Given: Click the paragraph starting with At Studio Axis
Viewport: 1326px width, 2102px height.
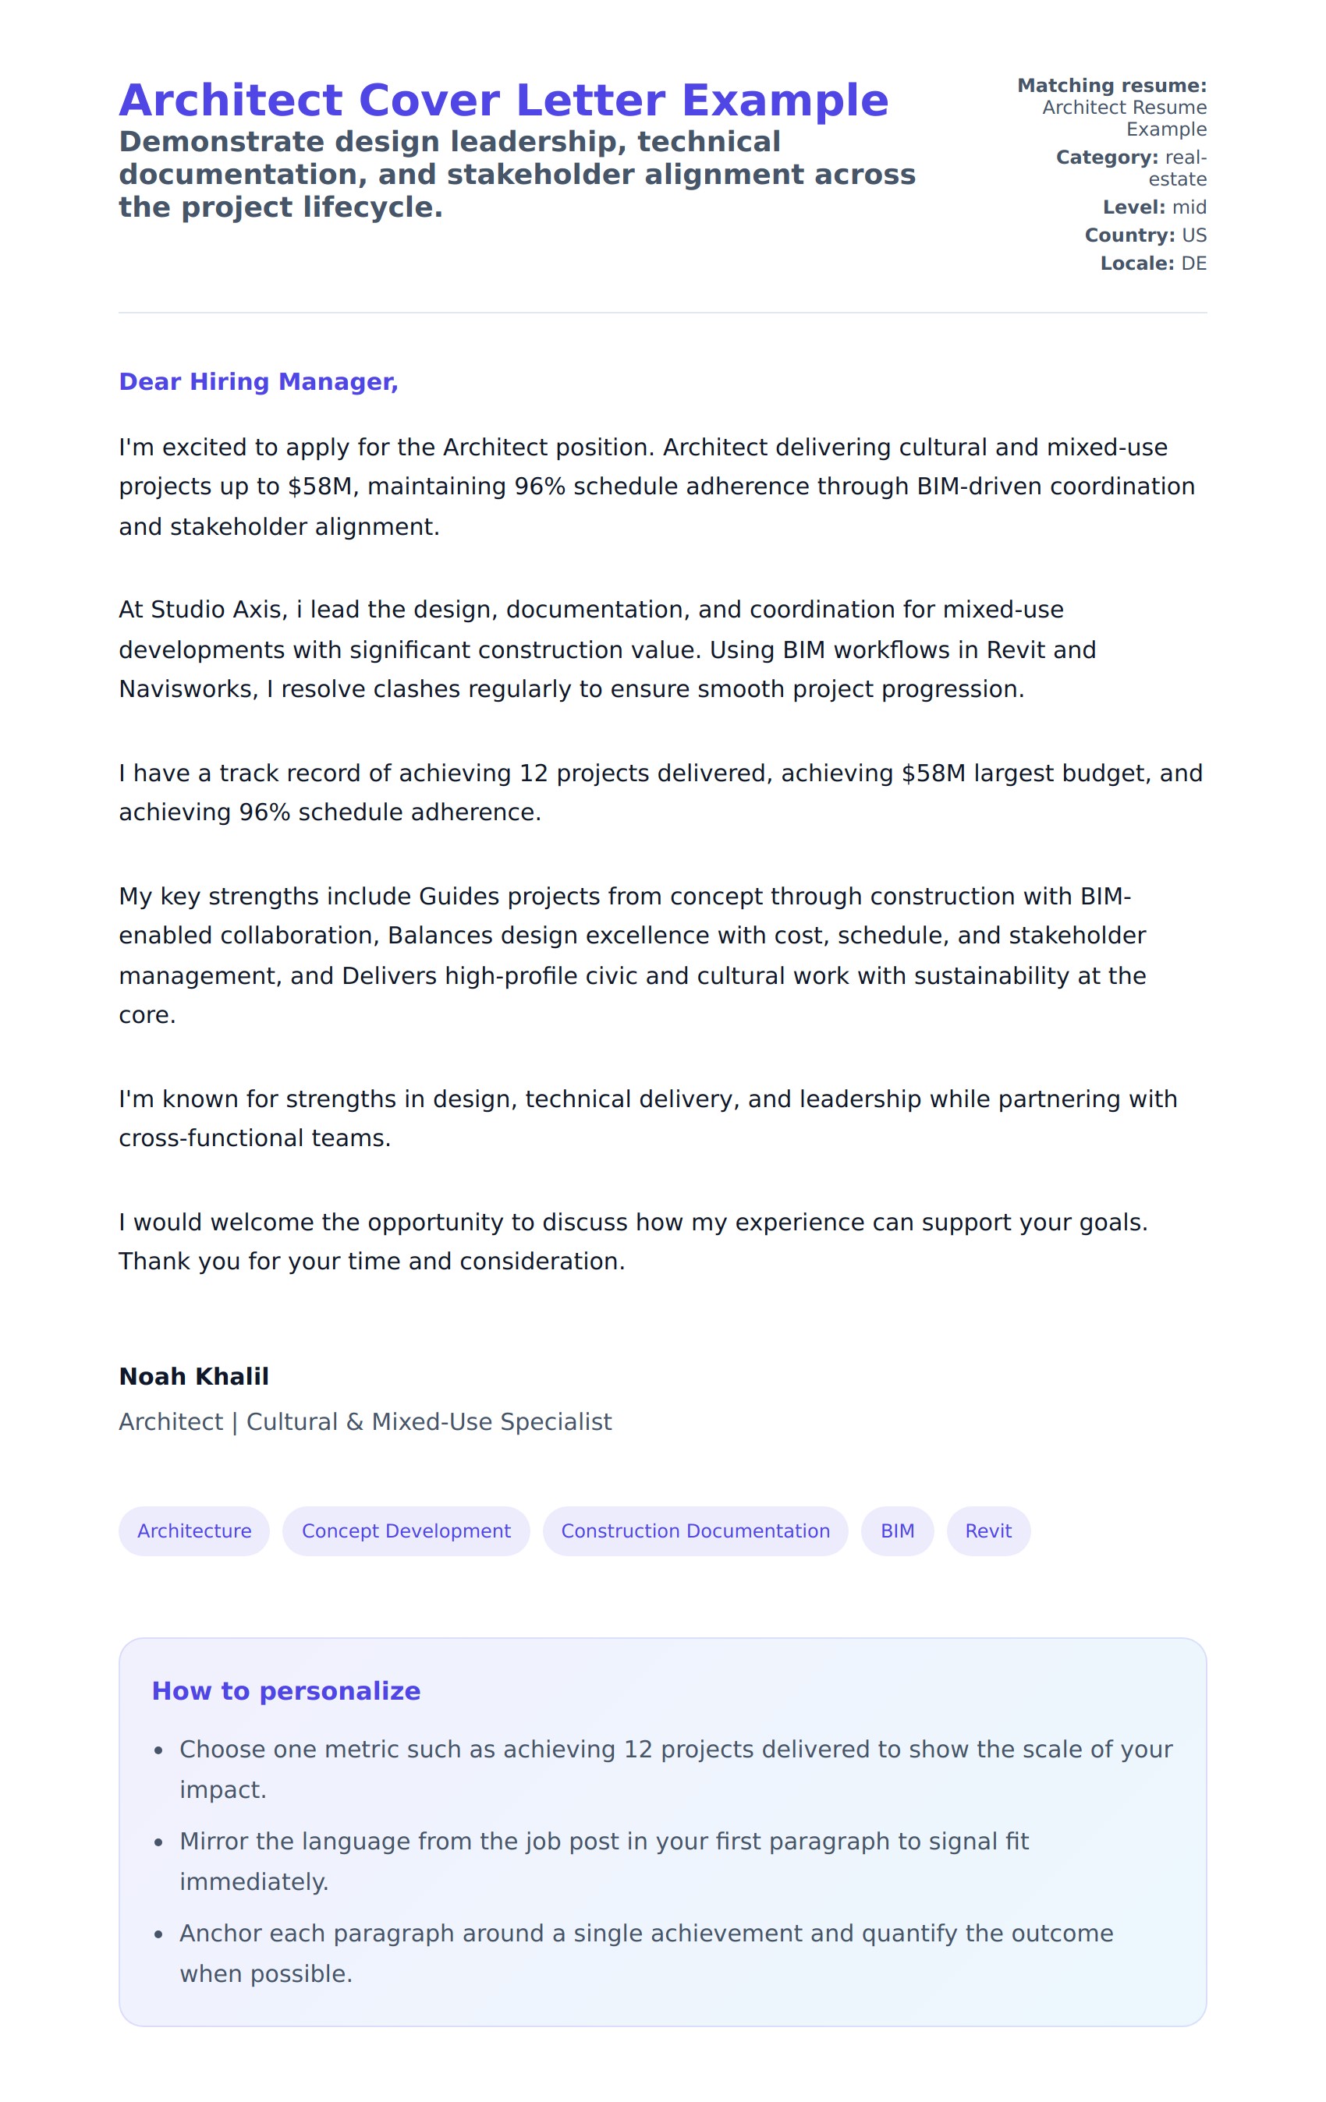Looking at the screenshot, I should click(607, 649).
